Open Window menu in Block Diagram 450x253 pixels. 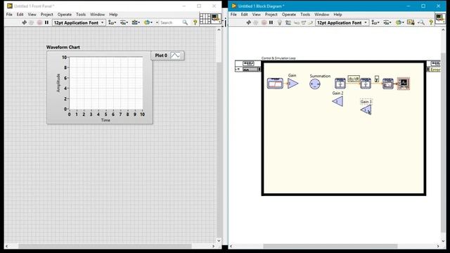[x=322, y=14]
